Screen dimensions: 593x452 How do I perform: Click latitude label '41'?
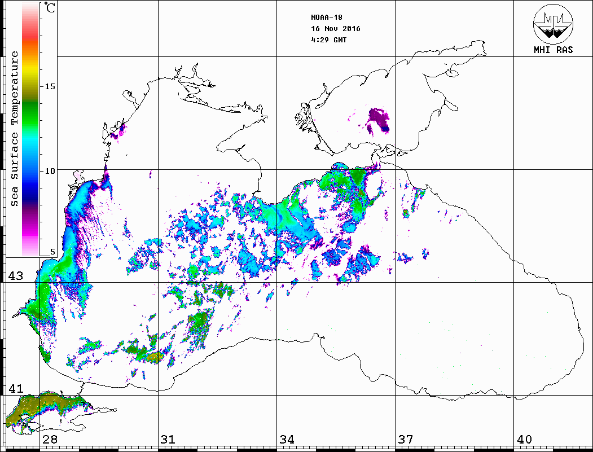click(15, 388)
